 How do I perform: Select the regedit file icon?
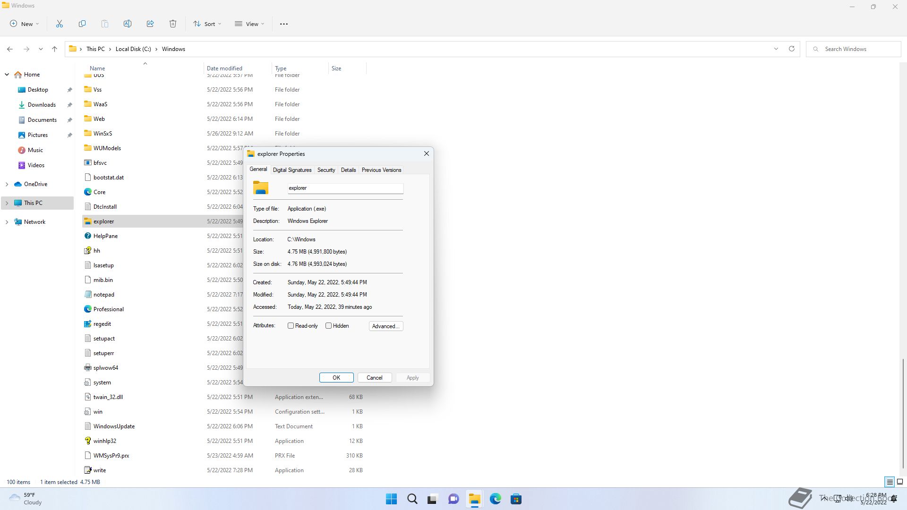pyautogui.click(x=87, y=324)
